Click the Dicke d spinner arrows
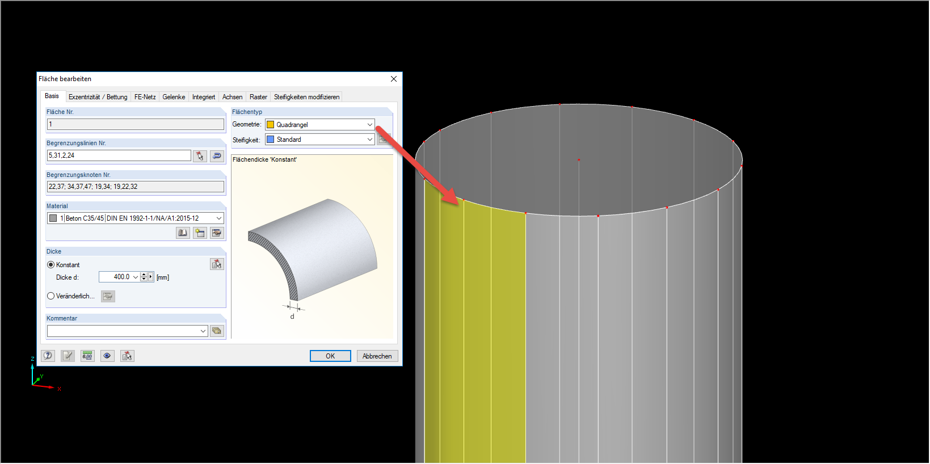Viewport: 930px width, 464px height. coord(144,277)
